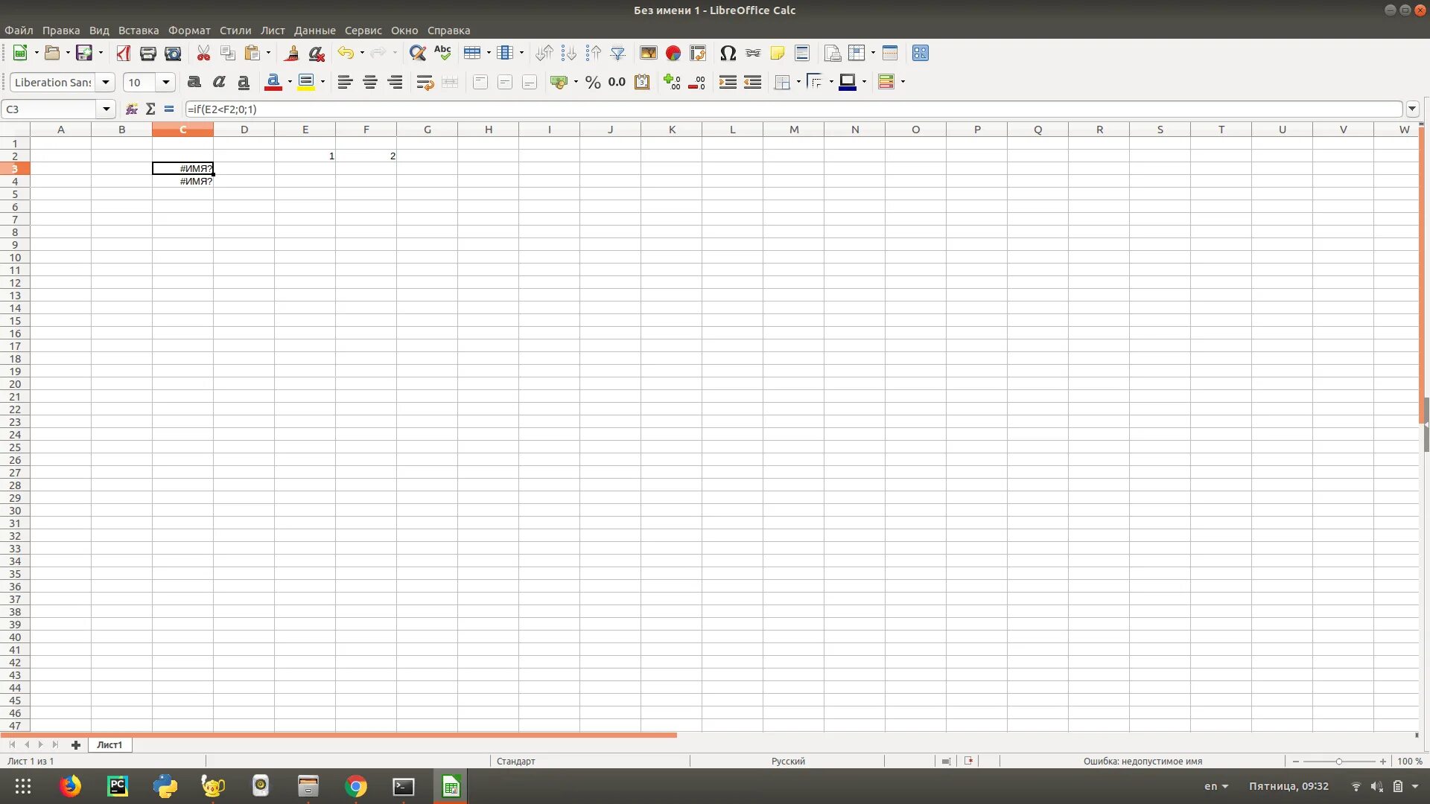
Task: Open the Формат menu
Action: (x=189, y=31)
